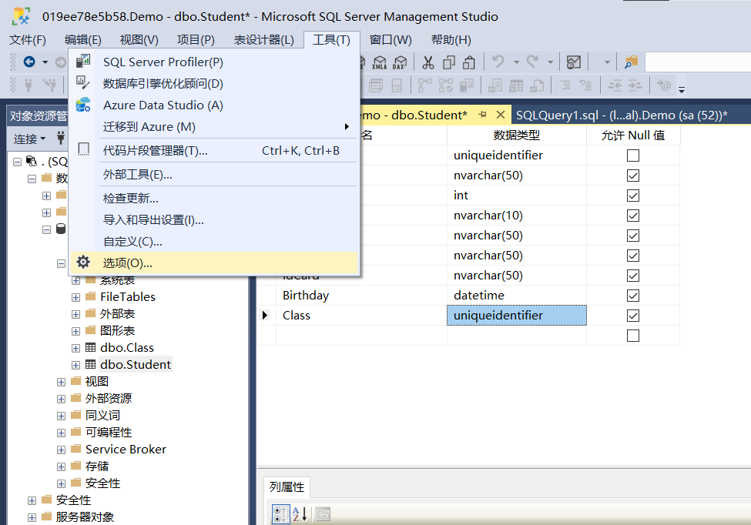Click the Alphabetical A-Z sort icon
This screenshot has height=525, width=751.
300,514
